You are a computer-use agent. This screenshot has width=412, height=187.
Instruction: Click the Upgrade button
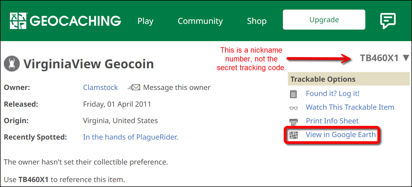324,20
